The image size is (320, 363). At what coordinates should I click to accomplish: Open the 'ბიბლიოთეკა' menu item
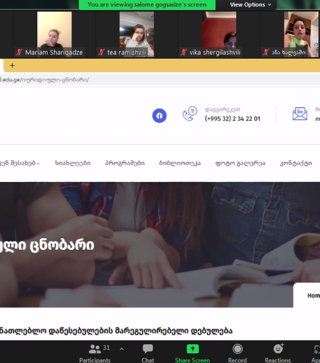tap(180, 163)
